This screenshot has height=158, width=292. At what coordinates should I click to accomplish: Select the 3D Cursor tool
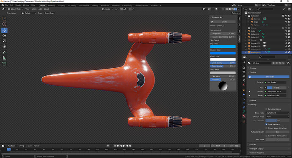tap(4, 24)
